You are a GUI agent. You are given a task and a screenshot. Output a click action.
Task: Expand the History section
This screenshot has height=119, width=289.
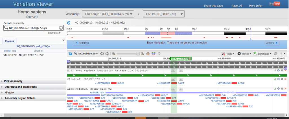(33, 92)
